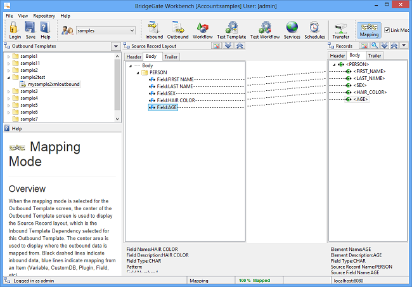Switch to Trailer tab in Source Record Layout
The width and height of the screenshot is (412, 287).
[171, 57]
